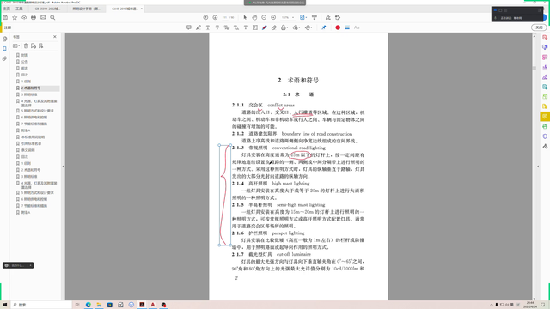Viewport: 550px width, 309px height.
Task: Collapse the right tools pane arrow
Action: (538, 167)
